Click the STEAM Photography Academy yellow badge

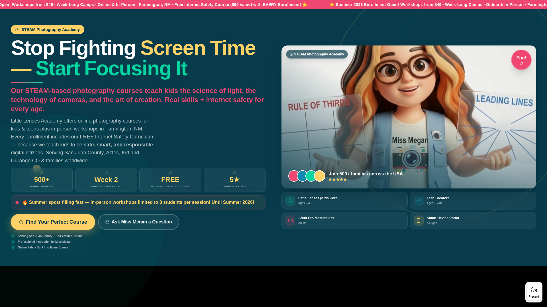(48, 30)
